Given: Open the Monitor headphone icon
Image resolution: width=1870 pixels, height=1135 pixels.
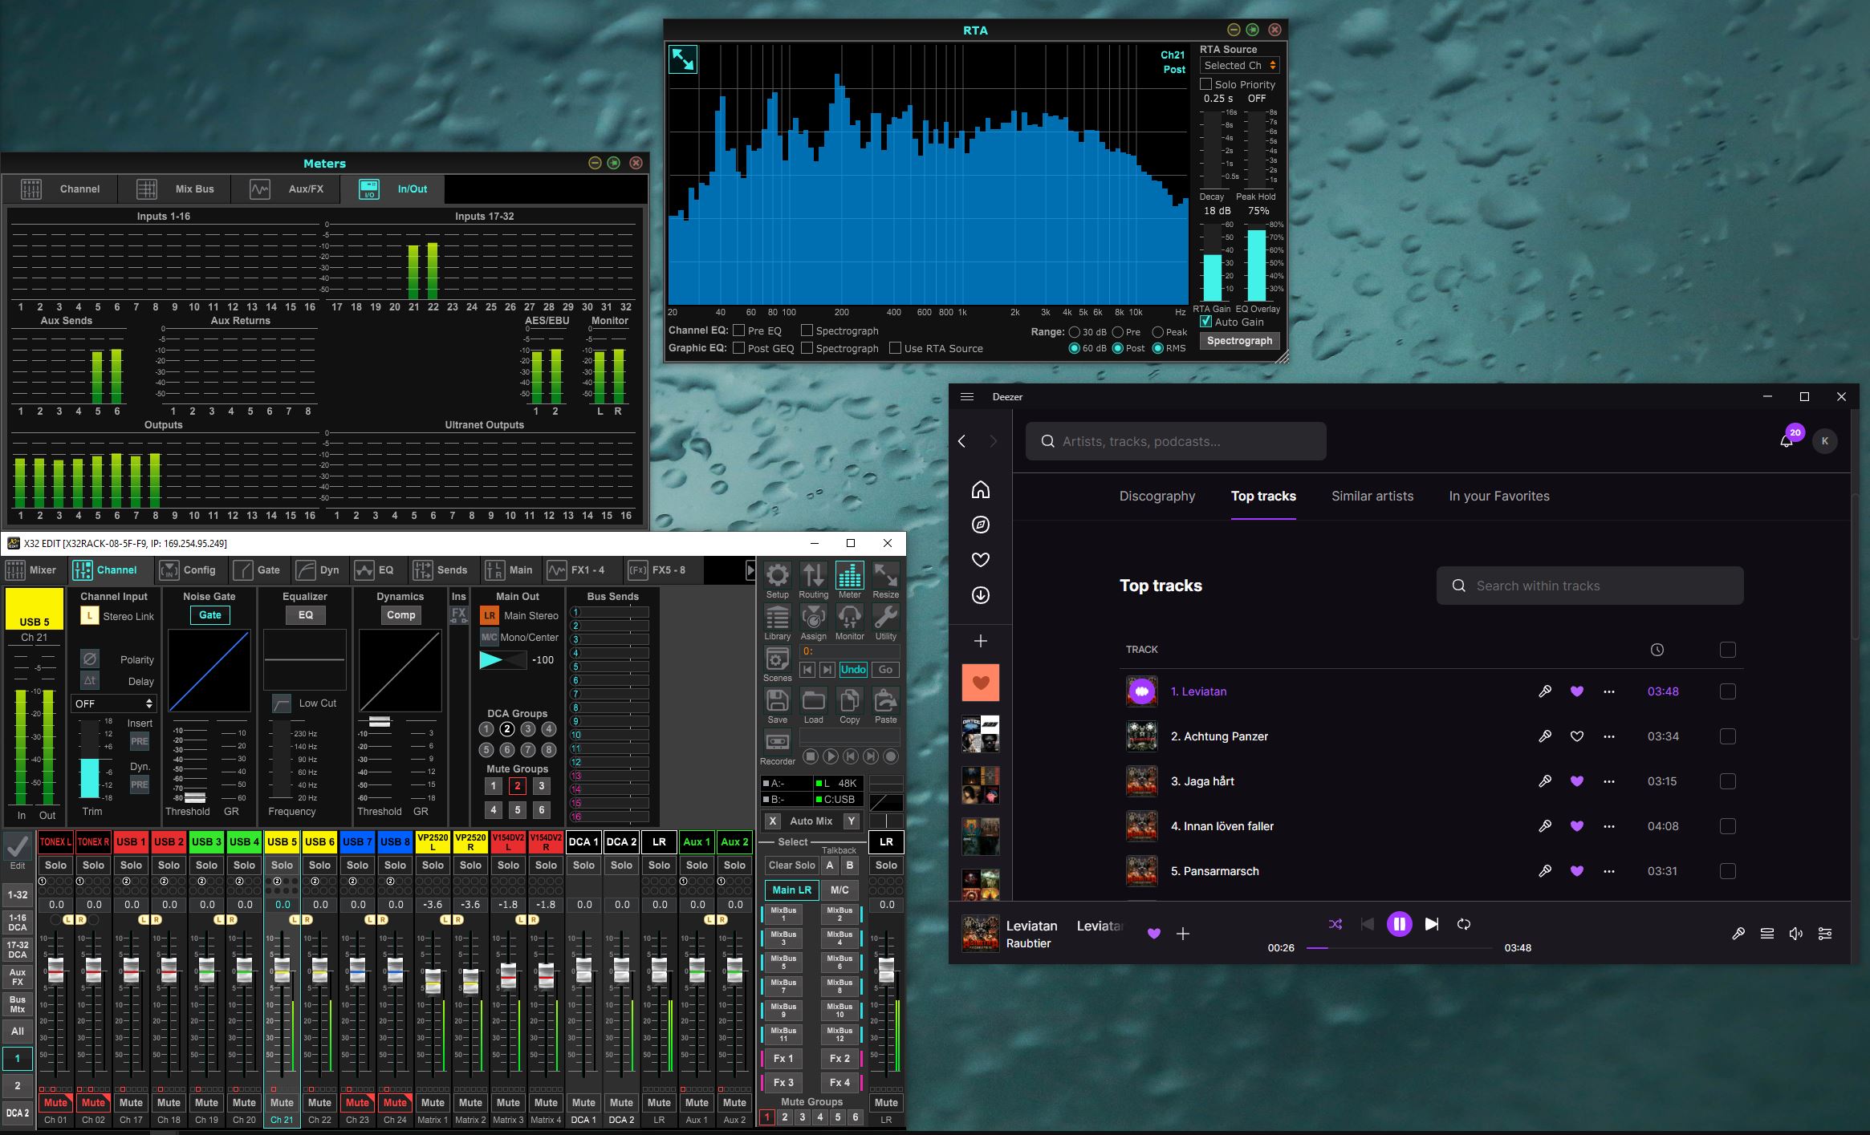Looking at the screenshot, I should pos(849,618).
